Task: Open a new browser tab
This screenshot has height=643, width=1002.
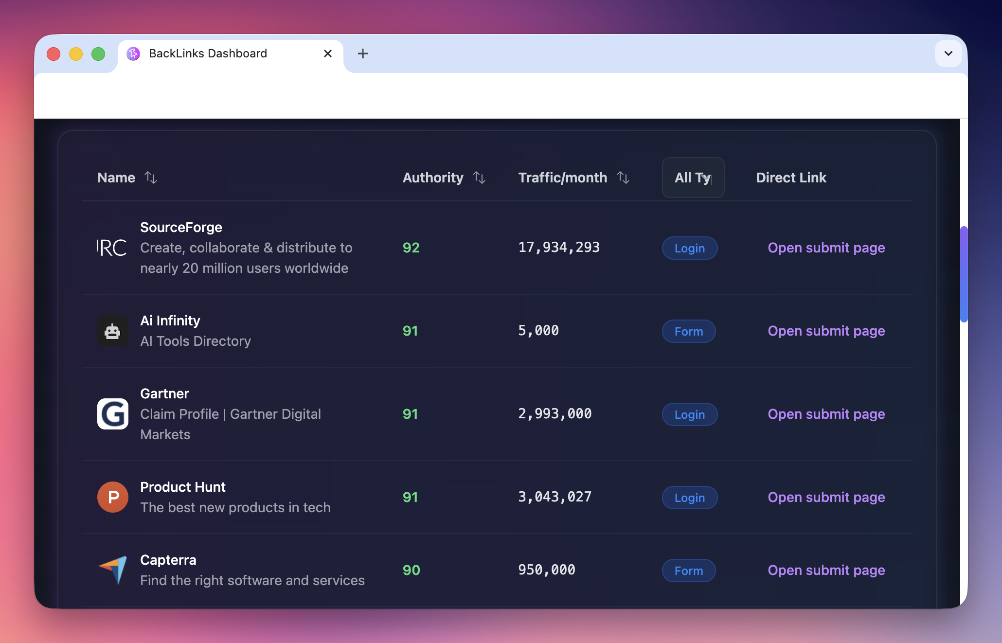Action: click(x=362, y=54)
